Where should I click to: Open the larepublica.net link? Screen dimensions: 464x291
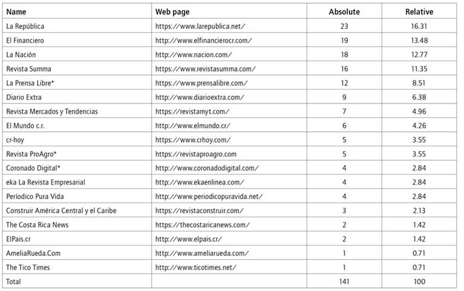[200, 26]
